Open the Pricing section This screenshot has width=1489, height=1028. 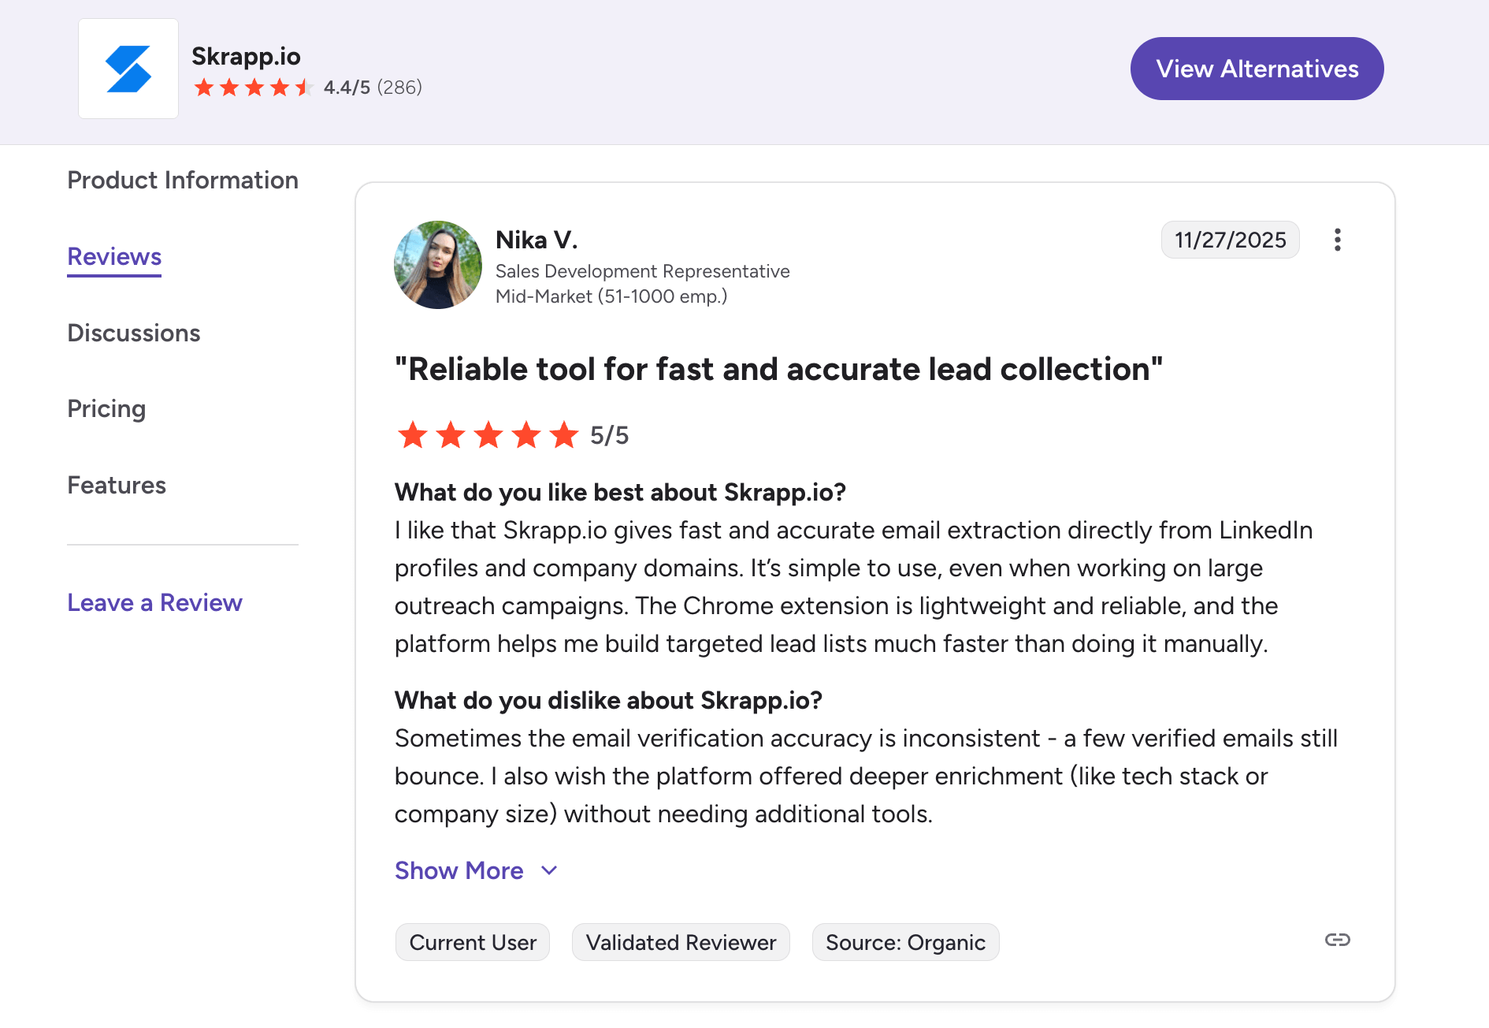click(x=106, y=408)
